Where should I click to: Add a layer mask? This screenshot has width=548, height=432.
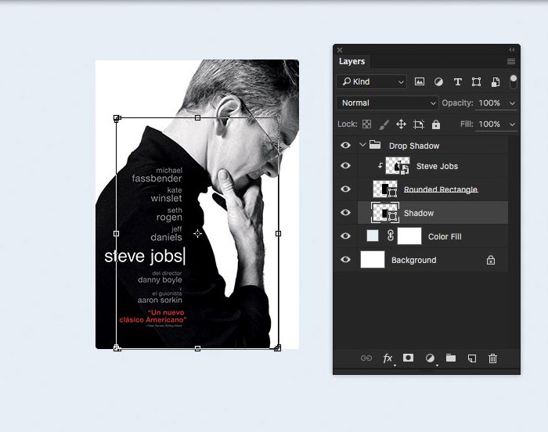pos(408,358)
